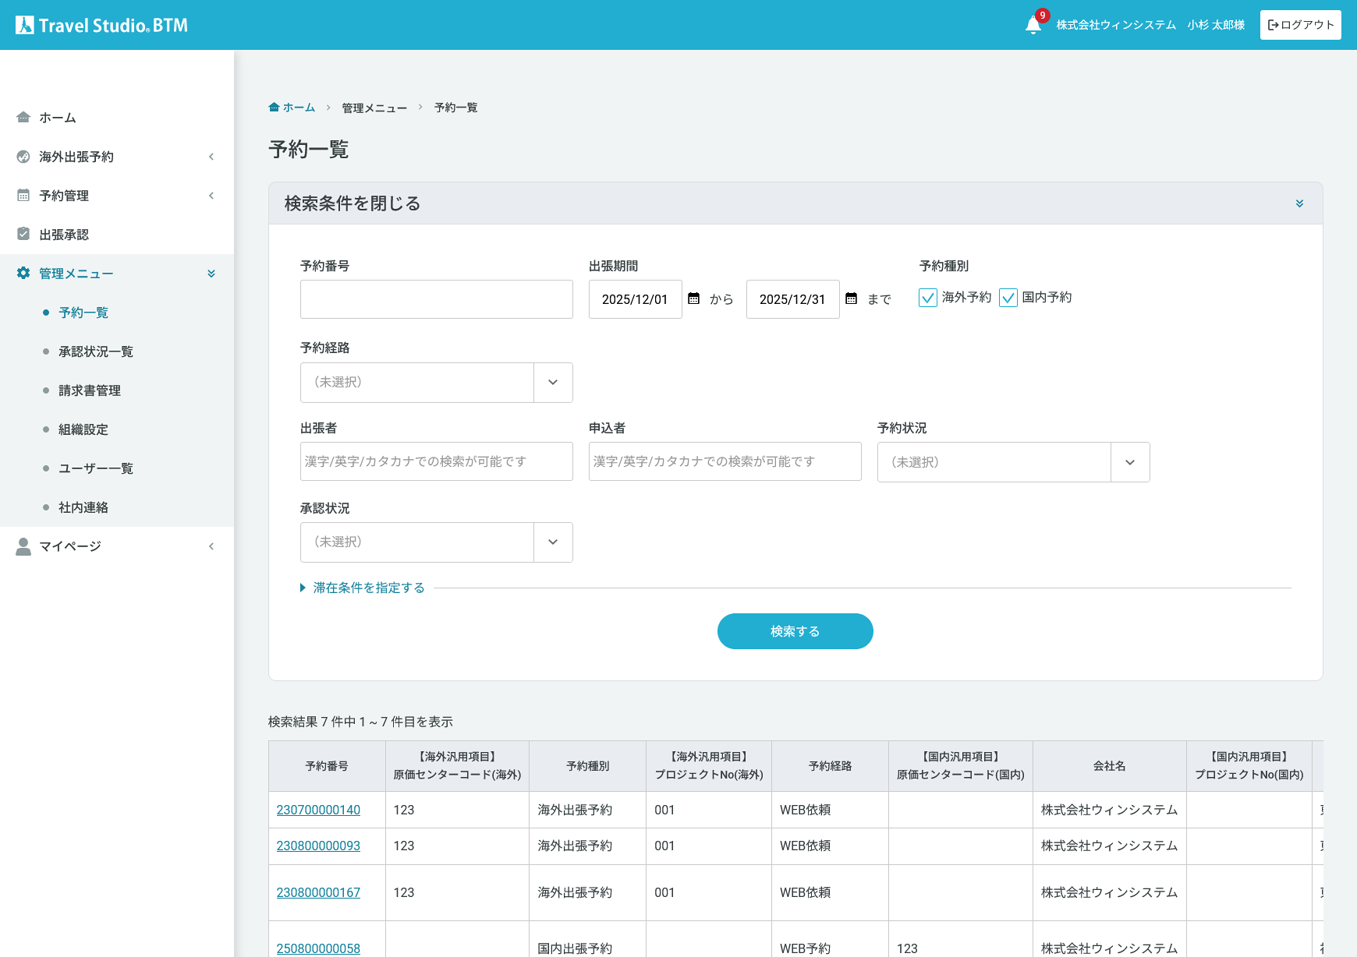Open reservation 230800000167
The width and height of the screenshot is (1357, 957).
[x=318, y=892]
